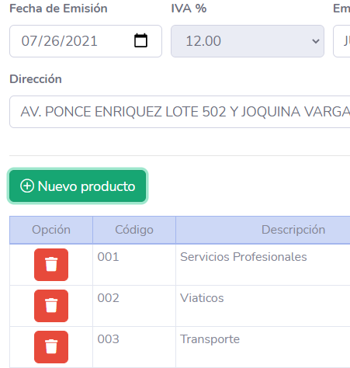This screenshot has height=368, width=350.
Task: Click trash icon for the Transporte item
Action: click(51, 347)
